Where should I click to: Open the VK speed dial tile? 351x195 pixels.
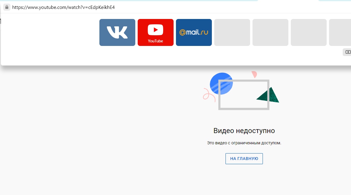click(x=117, y=32)
